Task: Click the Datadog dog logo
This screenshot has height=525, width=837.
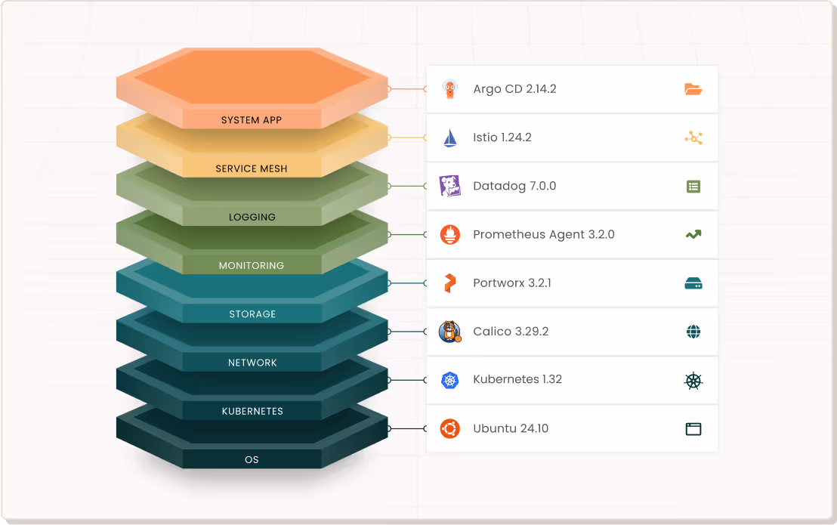Action: pyautogui.click(x=450, y=186)
